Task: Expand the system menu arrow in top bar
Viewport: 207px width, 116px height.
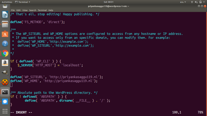Action: click(x=204, y=2)
